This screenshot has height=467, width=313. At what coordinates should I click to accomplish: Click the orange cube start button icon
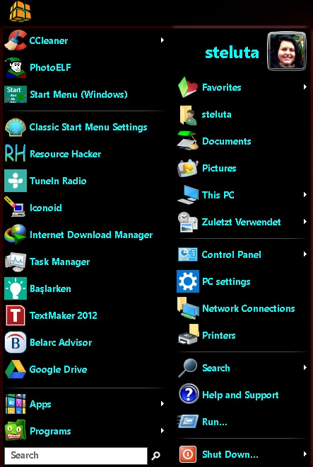click(20, 11)
